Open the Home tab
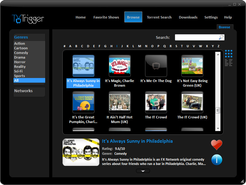 (x=81, y=17)
